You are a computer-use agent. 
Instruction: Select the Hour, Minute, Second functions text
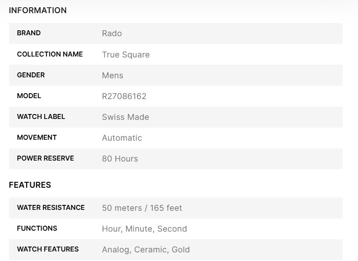pyautogui.click(x=144, y=229)
